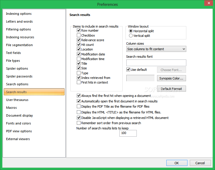Enable Display the HTML TITLE as filename

[x=79, y=112]
